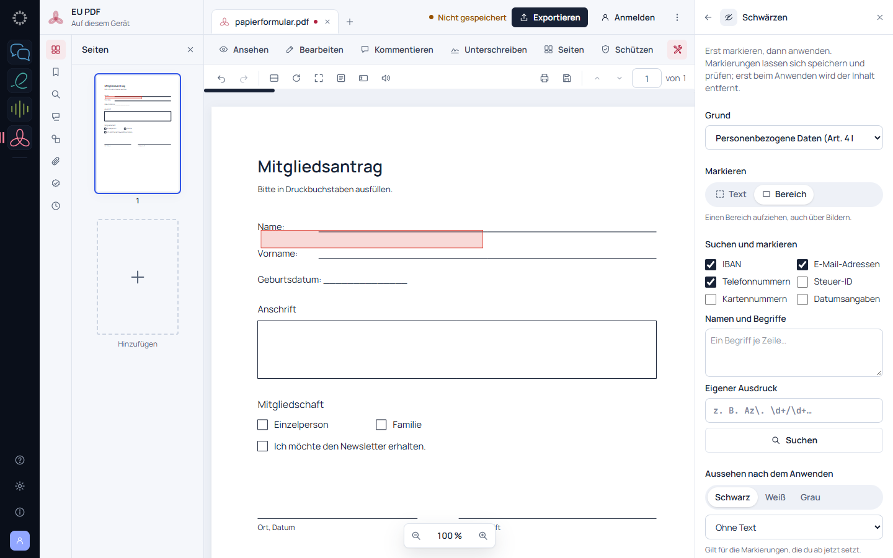This screenshot has height=558, width=893.
Task: Open the more options three-dot menu
Action: 677,17
